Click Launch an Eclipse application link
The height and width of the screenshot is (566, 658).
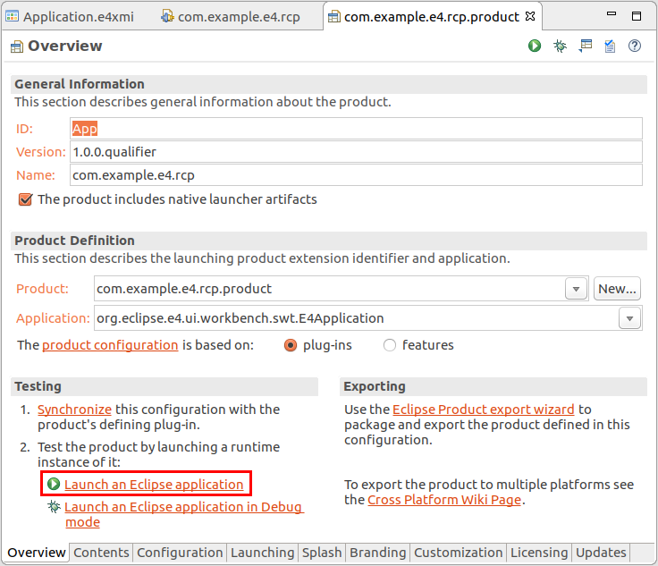pyautogui.click(x=154, y=484)
